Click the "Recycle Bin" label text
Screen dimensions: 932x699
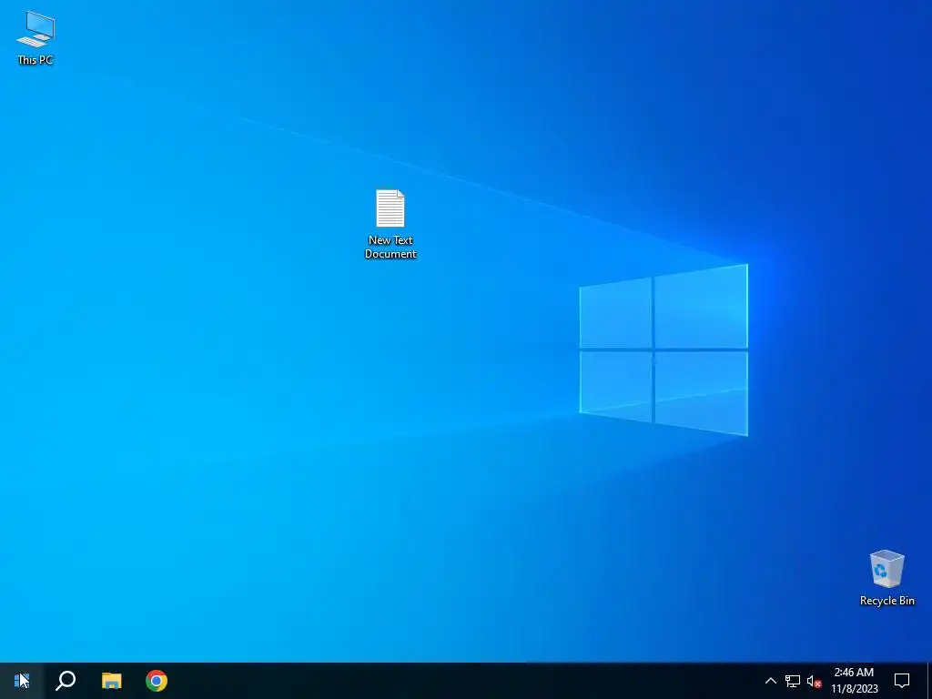tap(886, 601)
